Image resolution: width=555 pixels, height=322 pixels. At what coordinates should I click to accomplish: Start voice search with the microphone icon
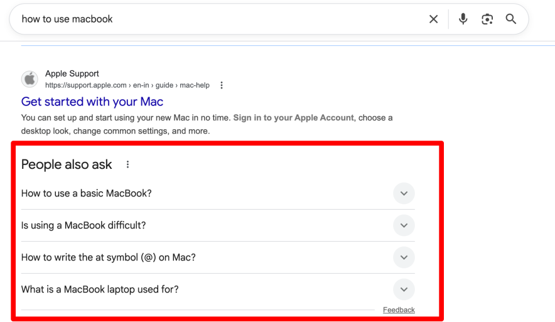tap(463, 19)
